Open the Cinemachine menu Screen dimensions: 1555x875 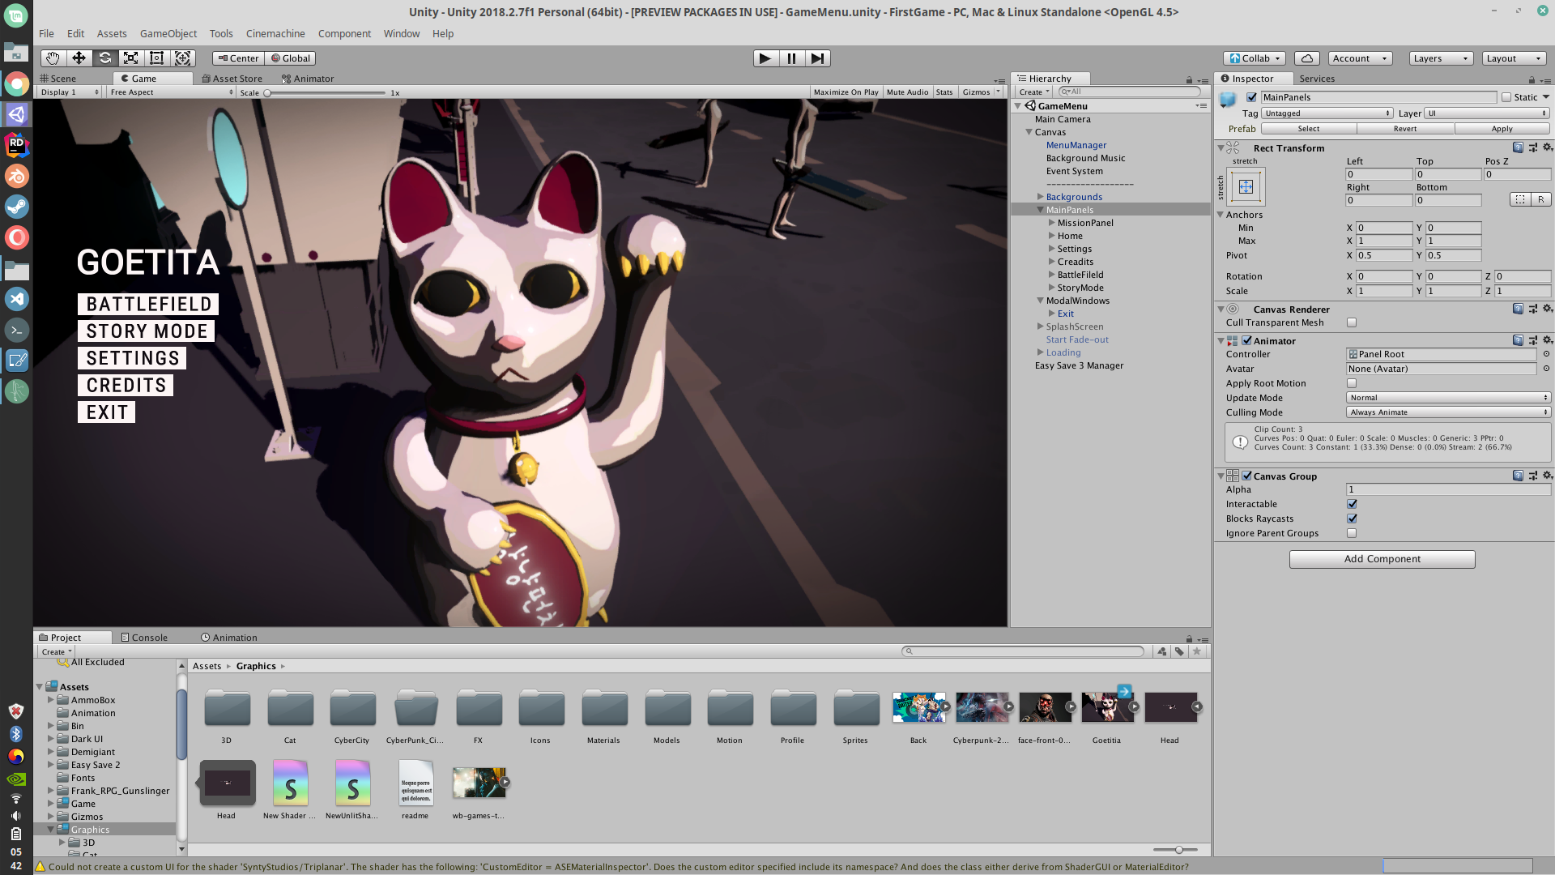click(275, 33)
